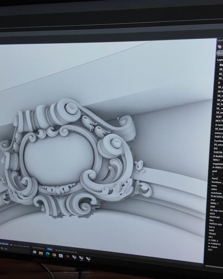Viewport: 223px width, 279px height.
Task: Launch Microsoft Edge from the taskbar
Action: [x=47, y=254]
